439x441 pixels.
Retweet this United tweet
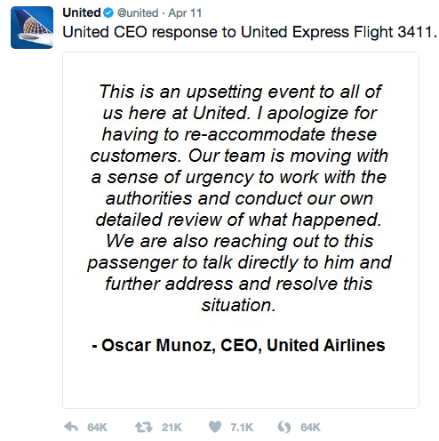144,427
